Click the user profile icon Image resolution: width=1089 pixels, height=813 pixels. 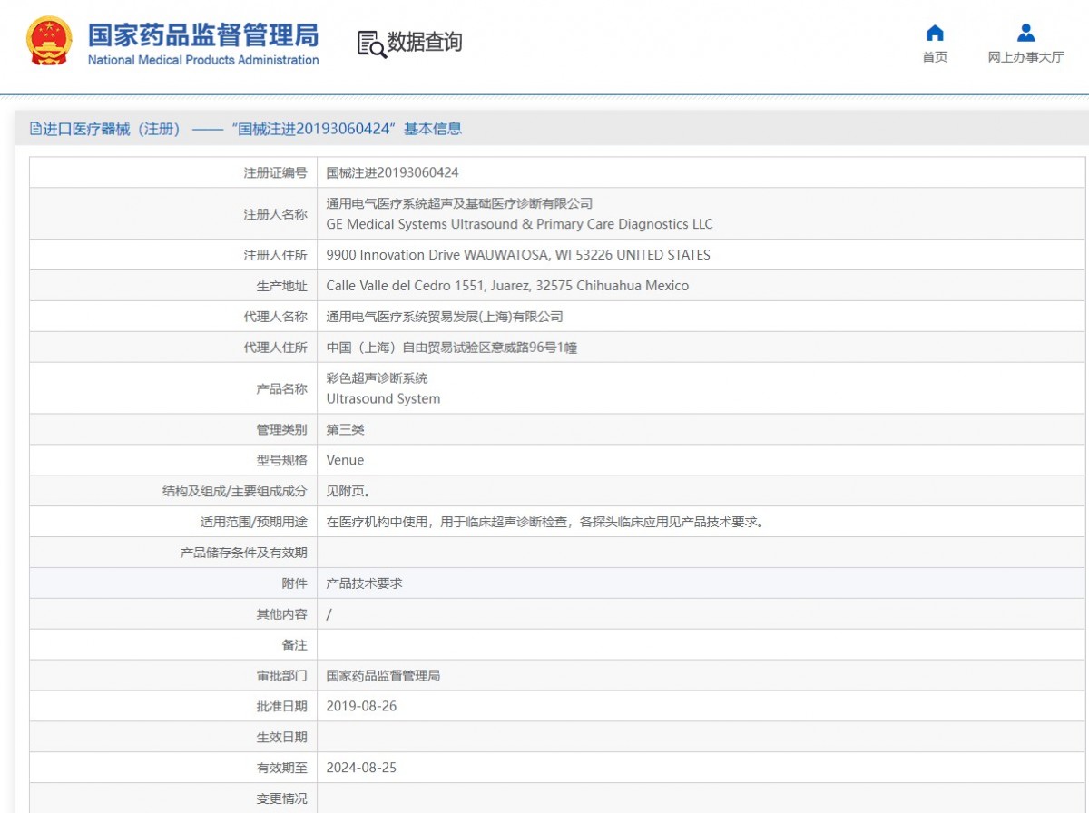[1025, 34]
